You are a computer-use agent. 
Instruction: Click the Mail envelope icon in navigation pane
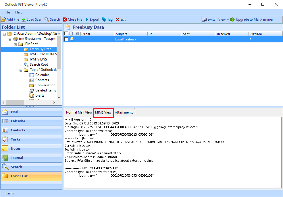pos(5,112)
